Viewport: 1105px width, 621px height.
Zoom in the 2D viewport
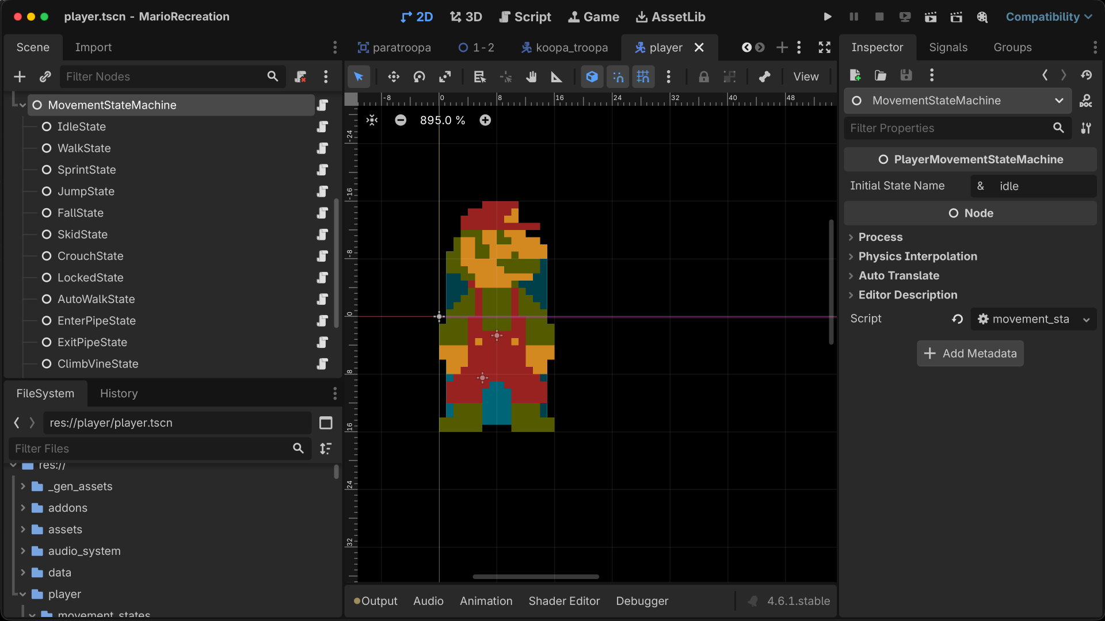point(485,120)
